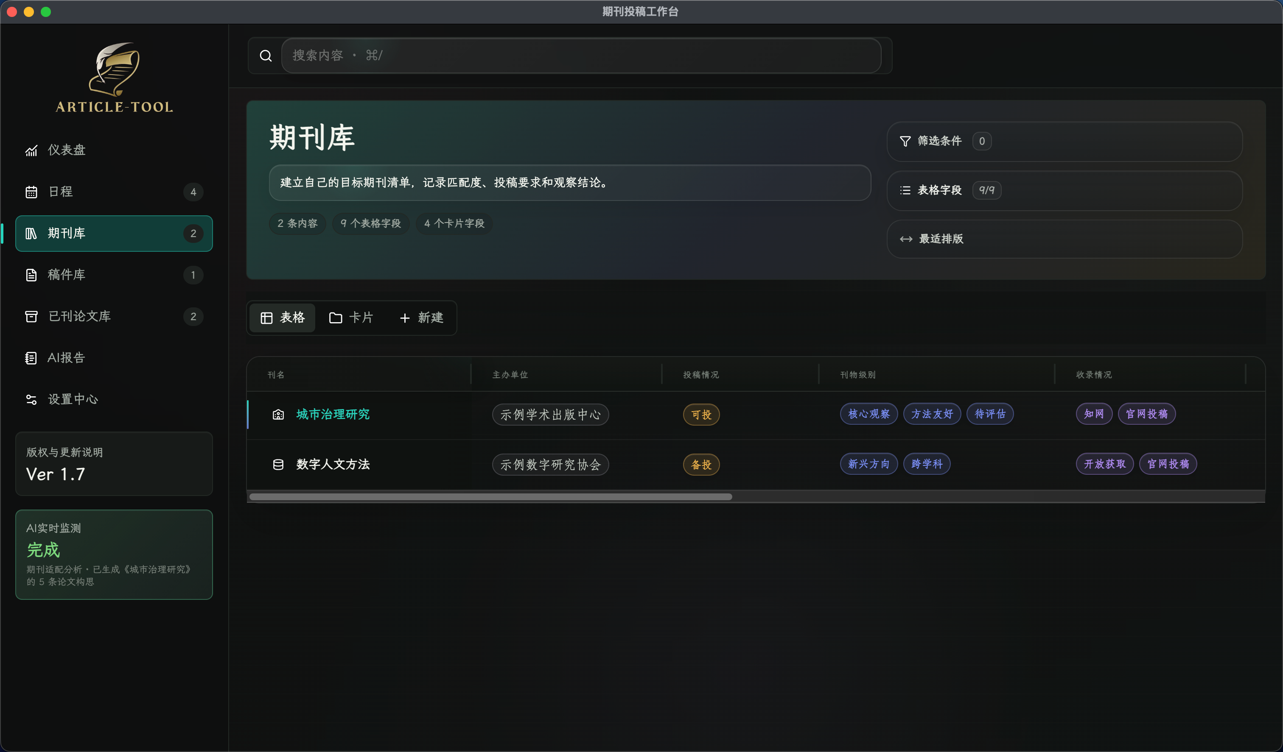Screen dimensions: 1283x752
Task: Click the 新建 button
Action: 421,318
